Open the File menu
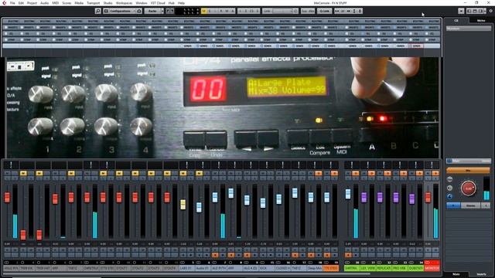The image size is (495, 278). click(x=12, y=3)
